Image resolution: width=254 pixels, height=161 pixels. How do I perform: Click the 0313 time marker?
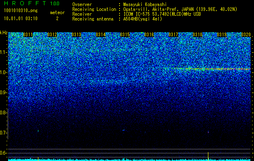point(76,35)
